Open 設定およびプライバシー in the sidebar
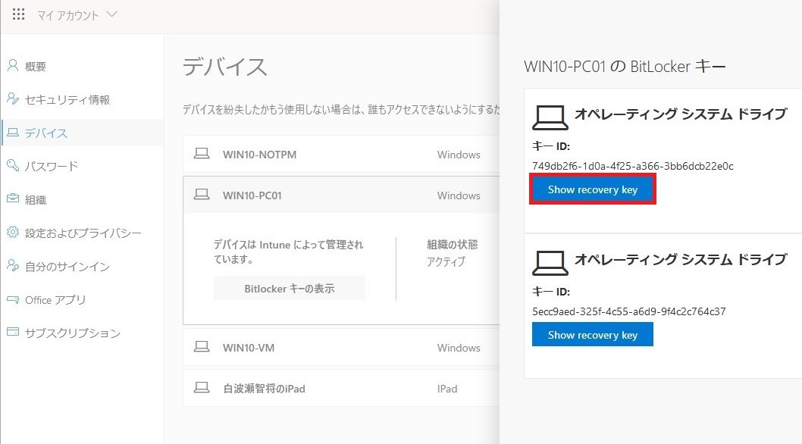Image resolution: width=802 pixels, height=444 pixels. tap(83, 233)
